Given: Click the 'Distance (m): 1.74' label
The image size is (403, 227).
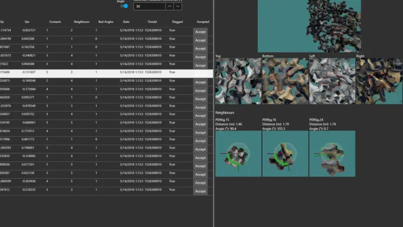Looking at the screenshot, I should click(322, 124).
